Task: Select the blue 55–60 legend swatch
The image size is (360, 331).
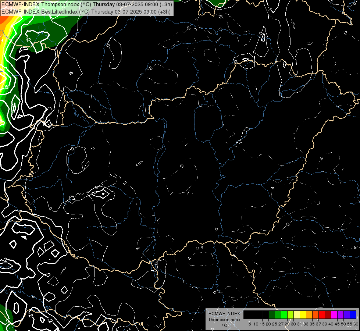Action: click(x=353, y=314)
